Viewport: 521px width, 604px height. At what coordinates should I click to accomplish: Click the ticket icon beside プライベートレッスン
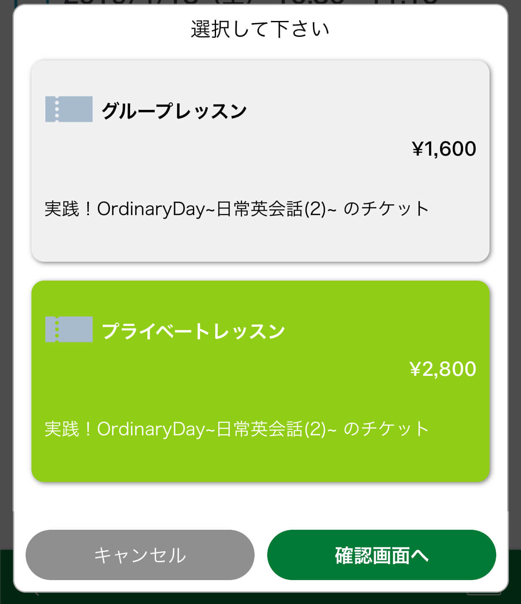[69, 329]
